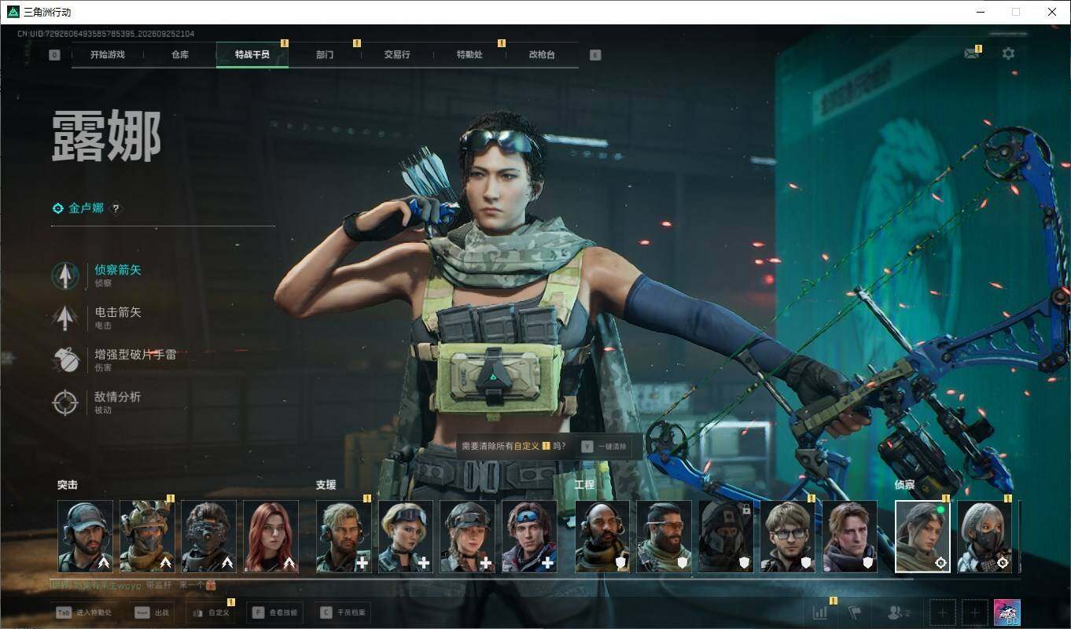The width and height of the screenshot is (1071, 629).
Task: Click the second empty squad slot plus
Action: coord(975,612)
